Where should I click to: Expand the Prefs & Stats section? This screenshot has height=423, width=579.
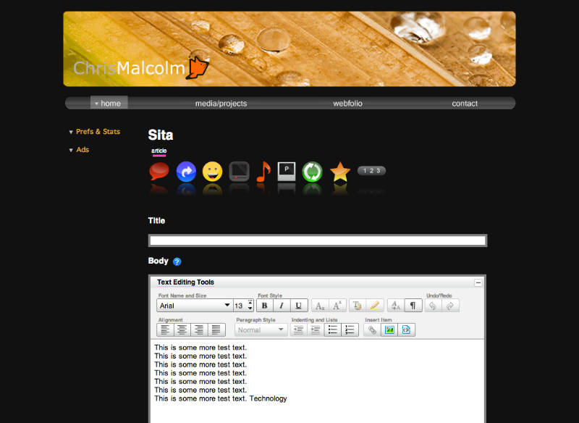pos(98,132)
